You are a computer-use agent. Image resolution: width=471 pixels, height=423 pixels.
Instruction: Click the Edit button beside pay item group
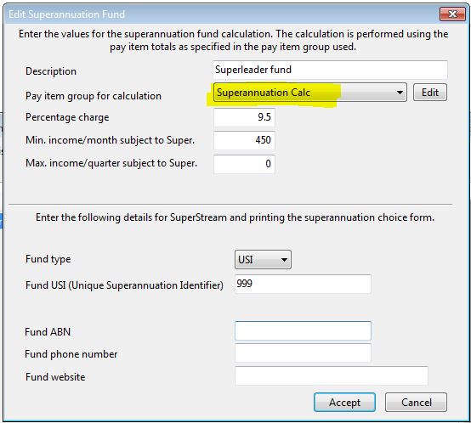430,93
